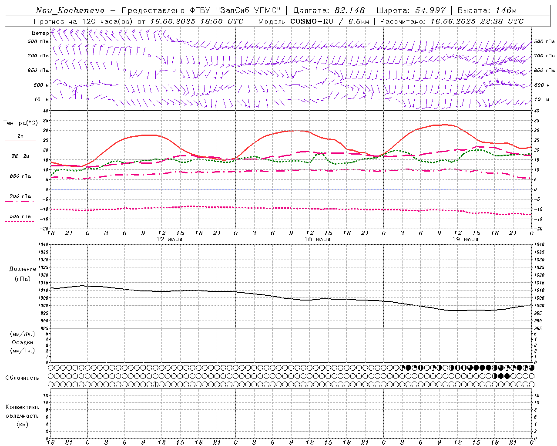
Task: Click the Конвективн. label
Action: pos(22,407)
